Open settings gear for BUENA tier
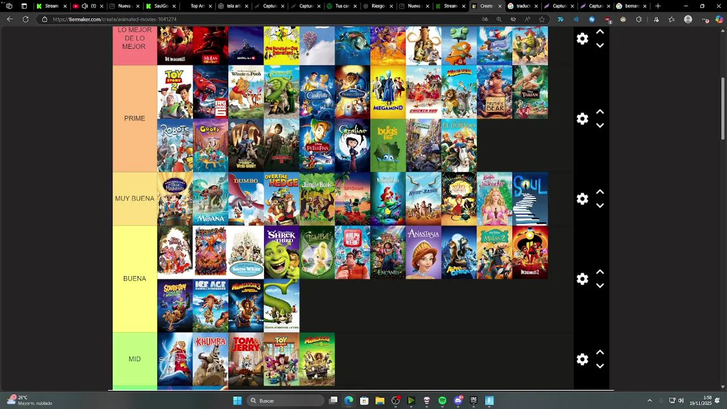 (x=582, y=279)
